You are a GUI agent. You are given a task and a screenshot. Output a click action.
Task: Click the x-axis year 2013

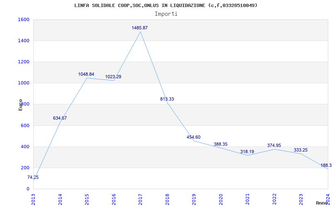tap(33, 200)
